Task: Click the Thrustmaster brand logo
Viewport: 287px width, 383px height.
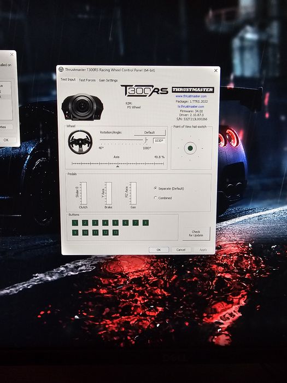Action: [x=193, y=90]
